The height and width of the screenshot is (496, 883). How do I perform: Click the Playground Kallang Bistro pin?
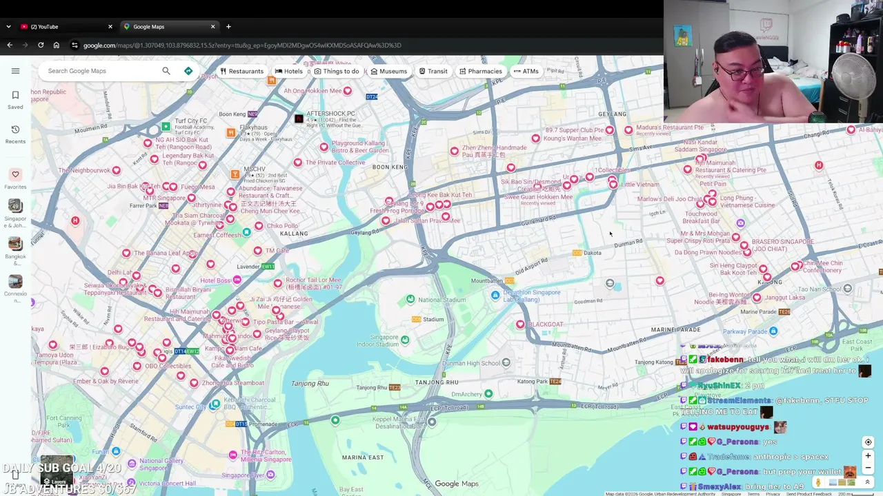point(324,147)
